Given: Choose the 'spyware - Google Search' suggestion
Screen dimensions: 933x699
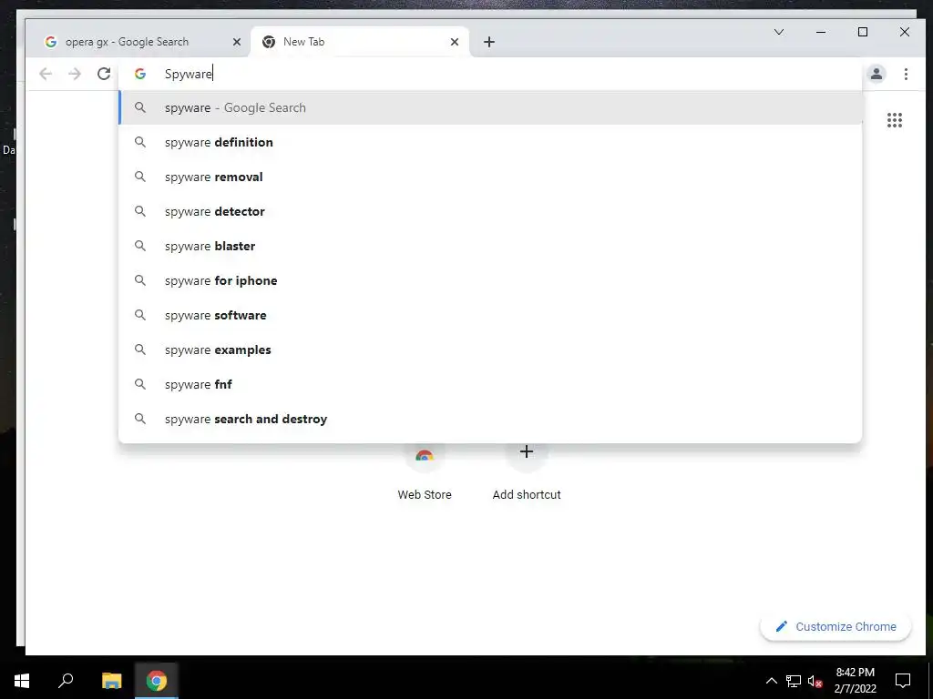Looking at the screenshot, I should (490, 107).
